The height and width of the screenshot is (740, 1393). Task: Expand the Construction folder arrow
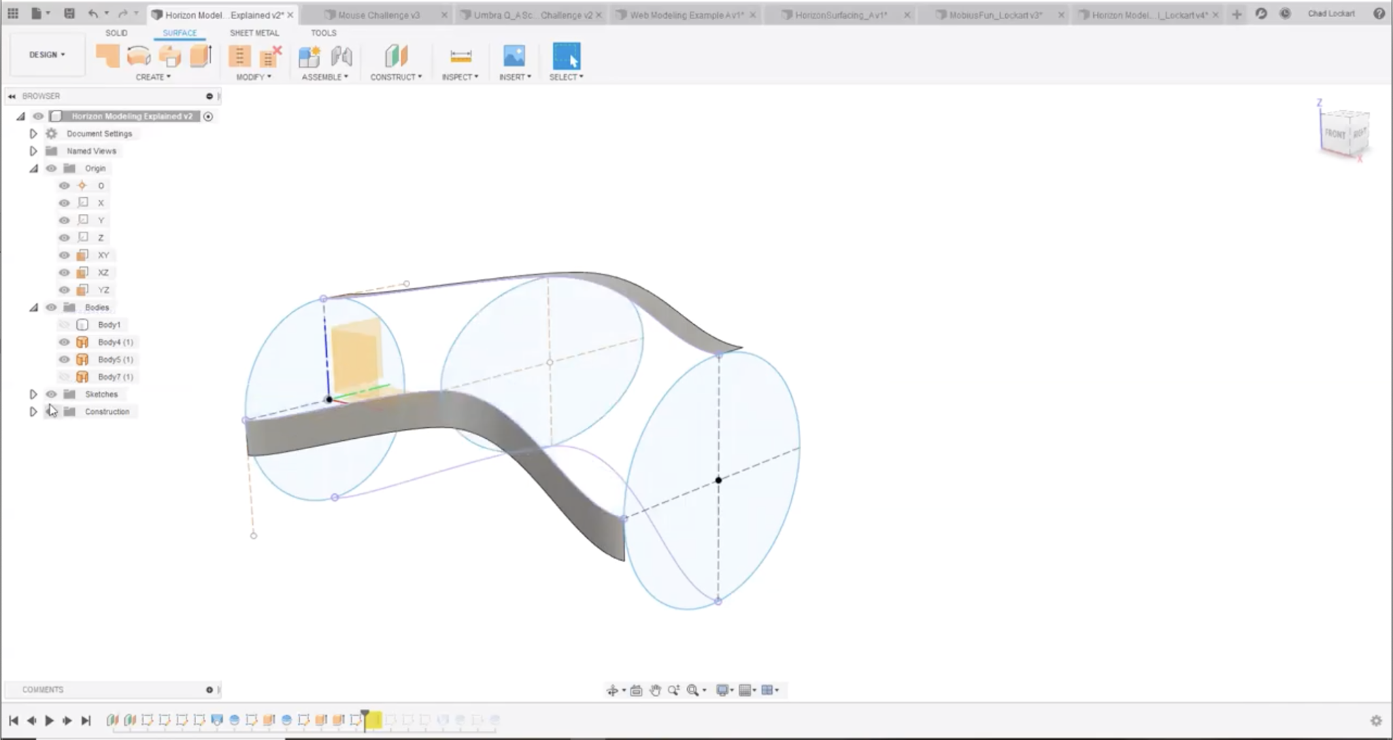point(33,411)
